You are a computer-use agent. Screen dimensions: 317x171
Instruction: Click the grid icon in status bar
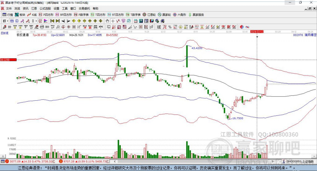pyautogui.click(x=2, y=161)
